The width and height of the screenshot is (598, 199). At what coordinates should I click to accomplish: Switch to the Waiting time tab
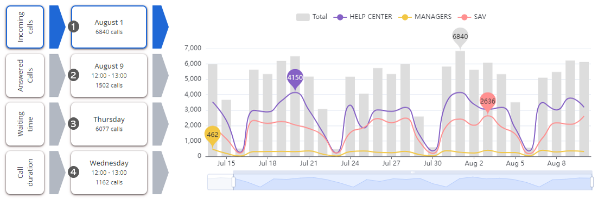[25, 124]
